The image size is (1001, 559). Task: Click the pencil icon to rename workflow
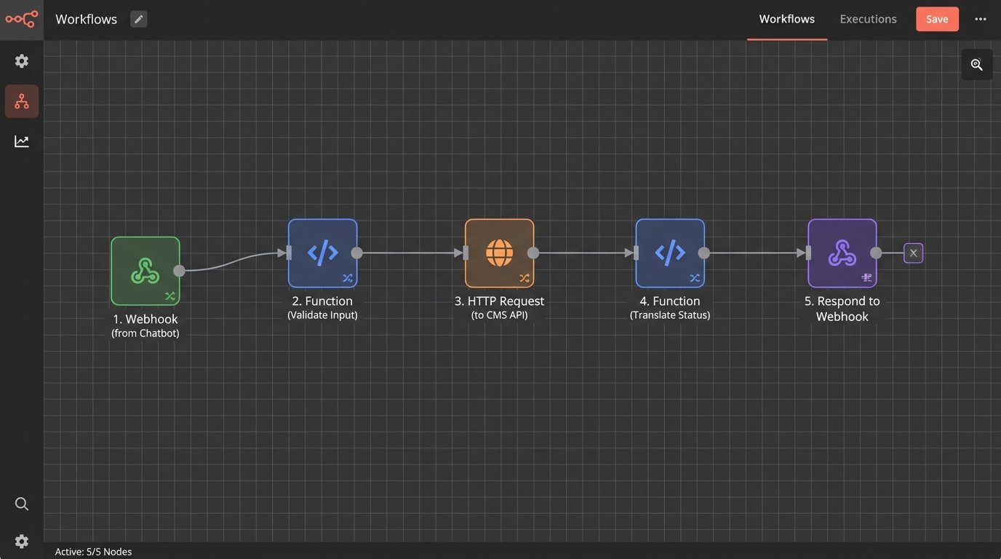point(138,20)
